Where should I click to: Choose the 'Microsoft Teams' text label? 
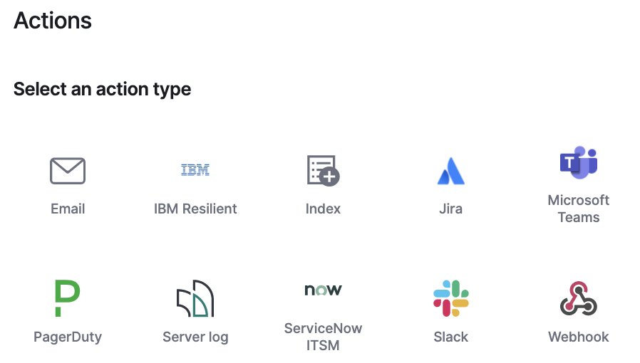578,209
